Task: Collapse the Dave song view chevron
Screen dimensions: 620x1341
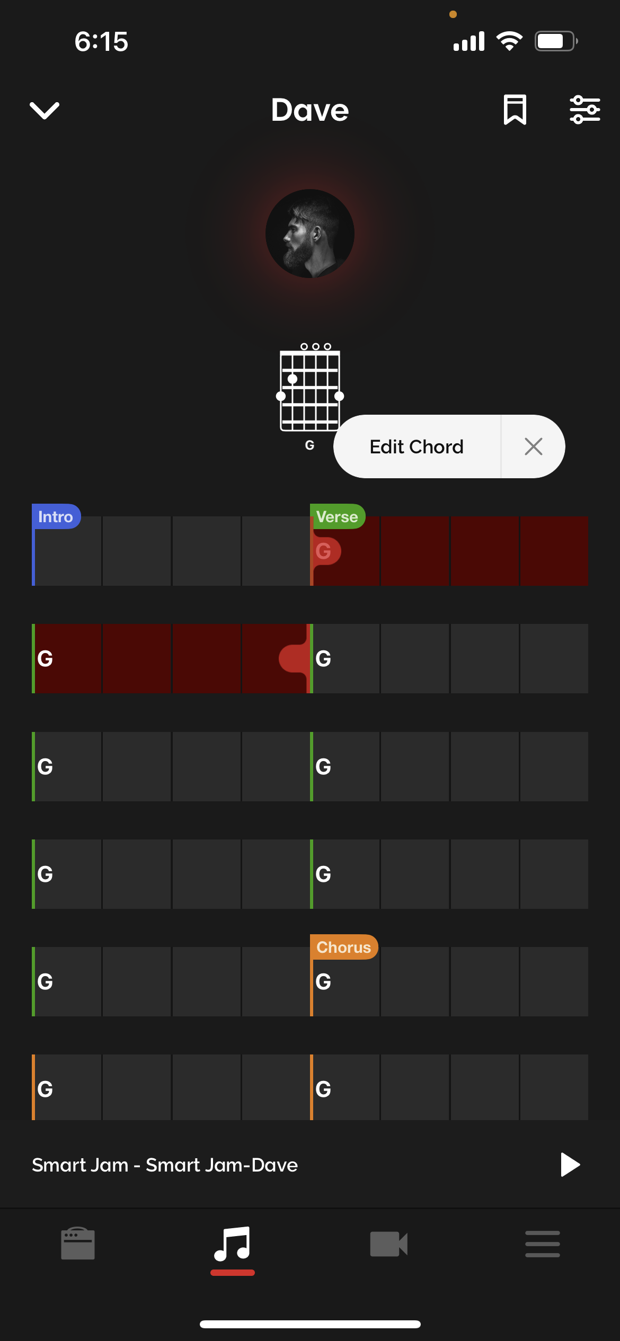Action: tap(45, 110)
